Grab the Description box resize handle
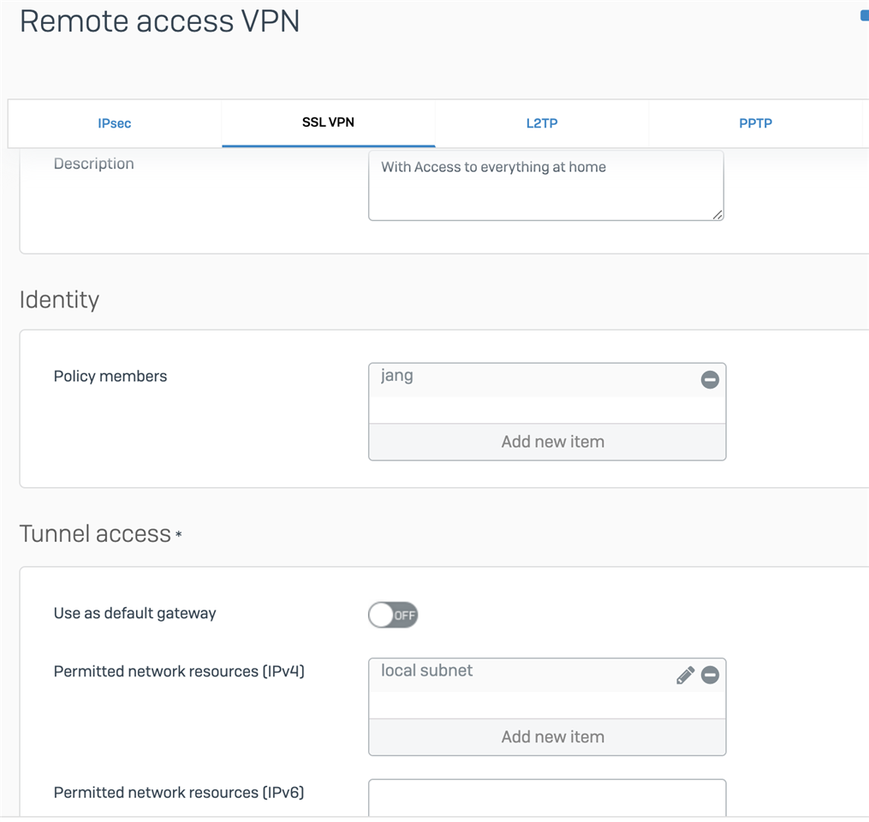The height and width of the screenshot is (822, 869). 717,215
